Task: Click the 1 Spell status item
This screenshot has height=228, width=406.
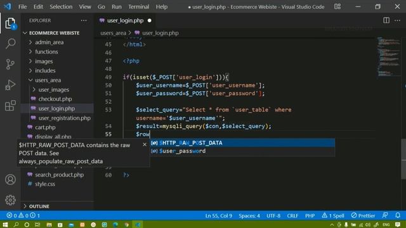Action: point(333,215)
